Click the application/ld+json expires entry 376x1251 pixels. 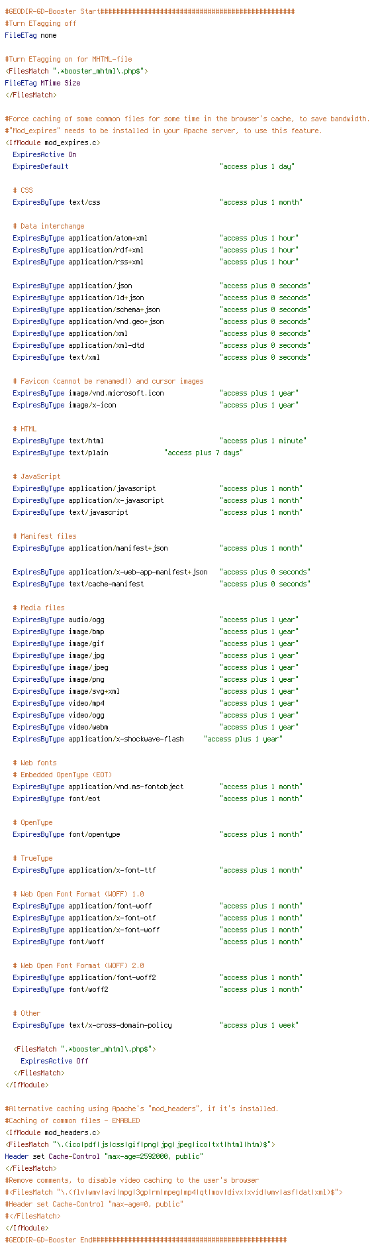pos(162,298)
